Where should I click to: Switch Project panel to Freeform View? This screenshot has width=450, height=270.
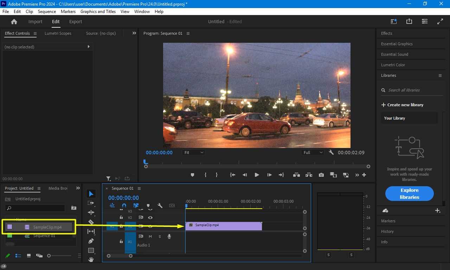pos(39,256)
